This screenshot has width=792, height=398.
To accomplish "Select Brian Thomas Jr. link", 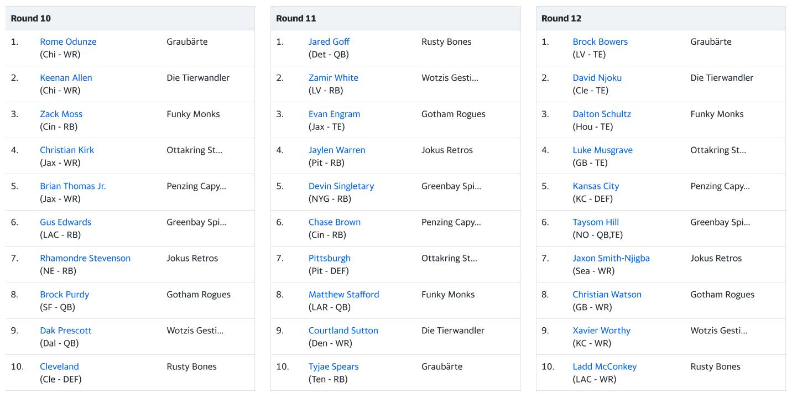I will [72, 186].
